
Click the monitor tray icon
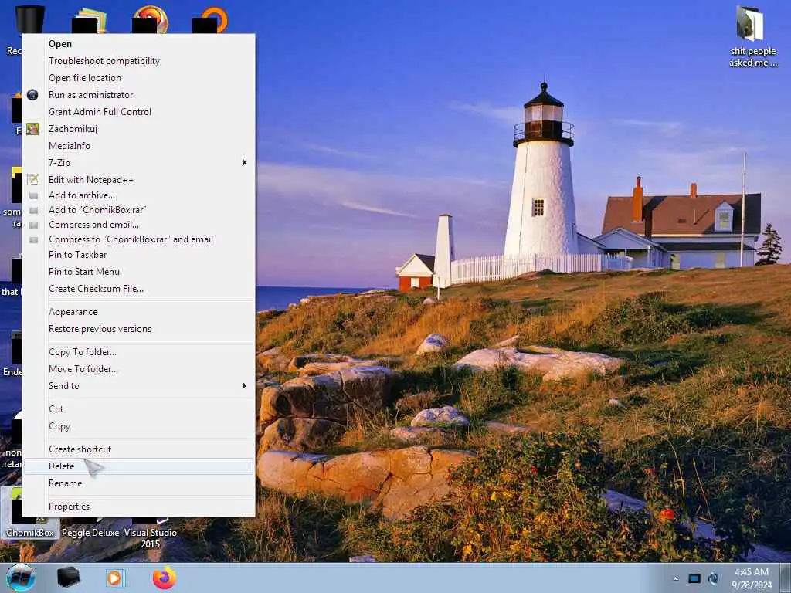click(x=694, y=578)
